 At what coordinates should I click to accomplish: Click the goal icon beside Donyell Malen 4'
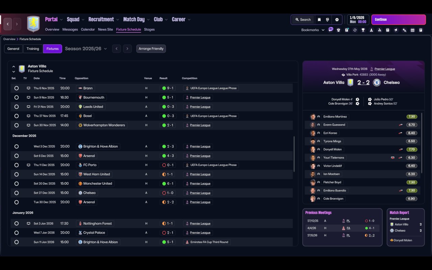(357, 100)
